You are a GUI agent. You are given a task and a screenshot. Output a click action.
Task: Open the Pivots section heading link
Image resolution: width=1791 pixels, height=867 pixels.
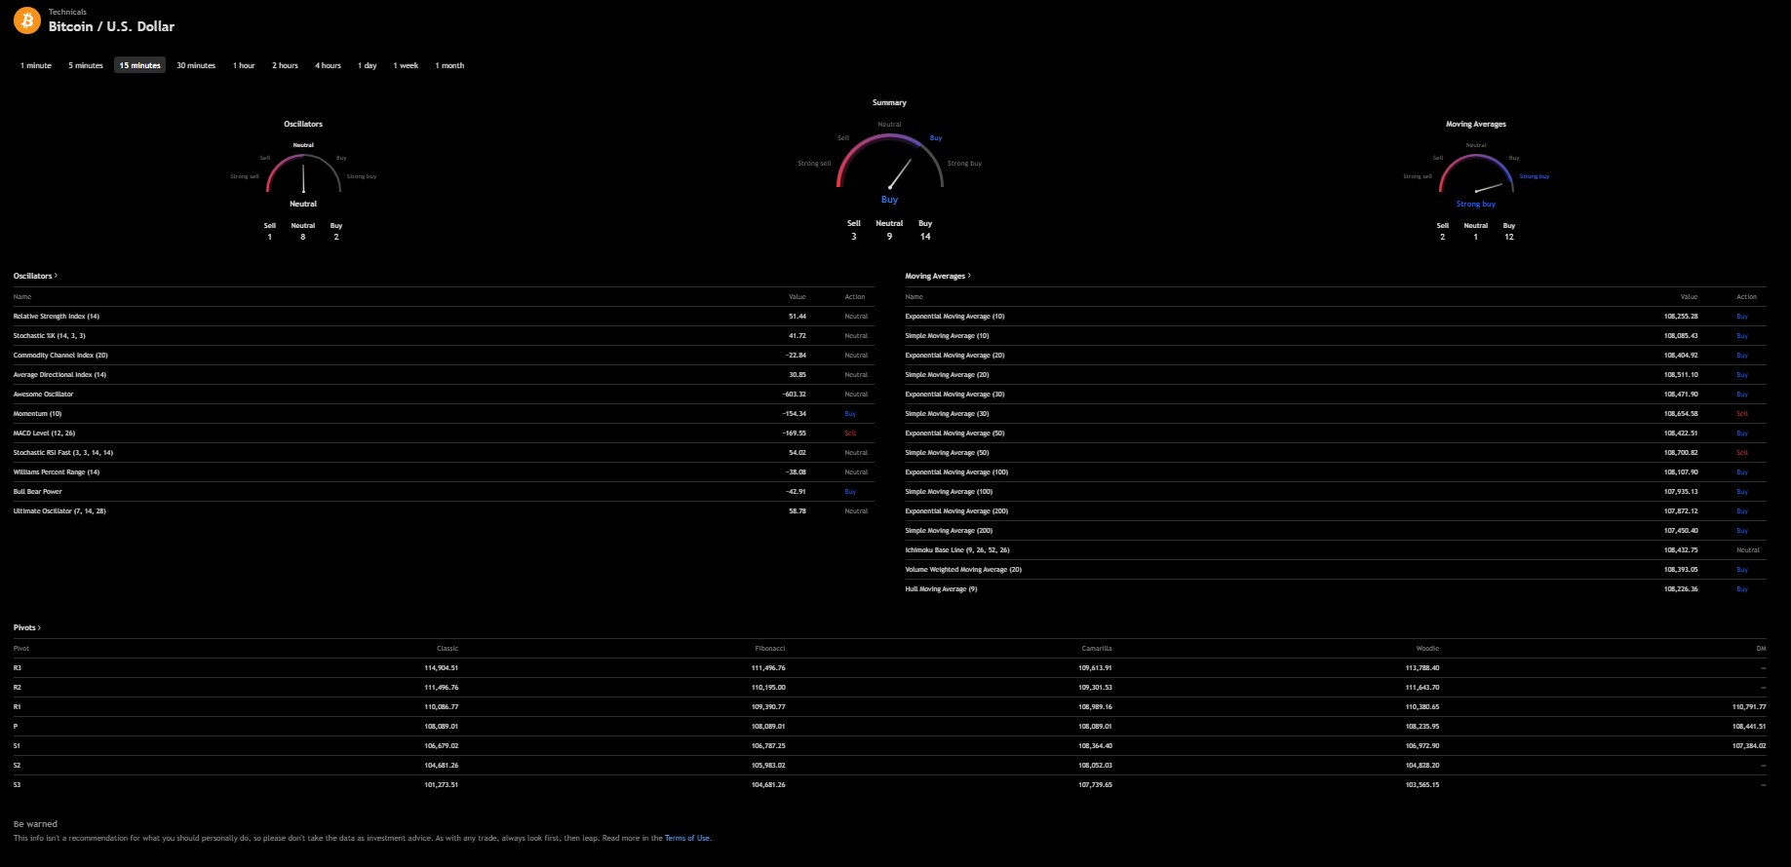pos(26,627)
